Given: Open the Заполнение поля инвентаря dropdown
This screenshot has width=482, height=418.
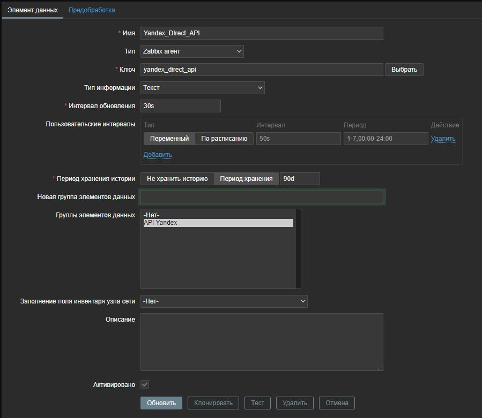Looking at the screenshot, I should point(224,301).
